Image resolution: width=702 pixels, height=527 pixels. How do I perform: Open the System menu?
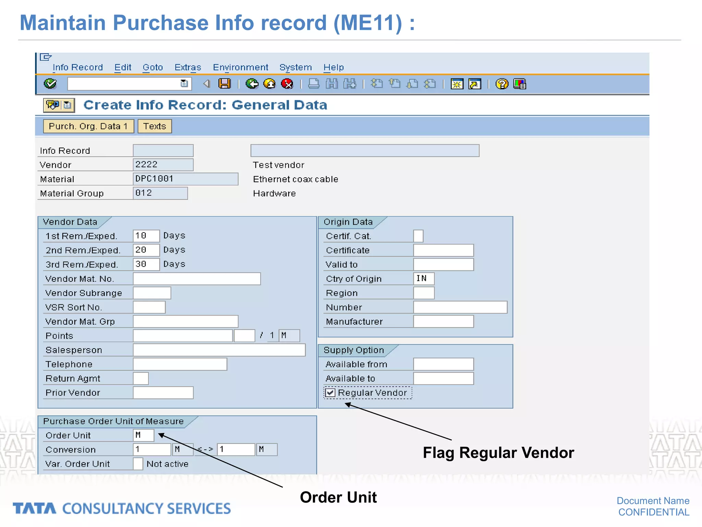[296, 67]
